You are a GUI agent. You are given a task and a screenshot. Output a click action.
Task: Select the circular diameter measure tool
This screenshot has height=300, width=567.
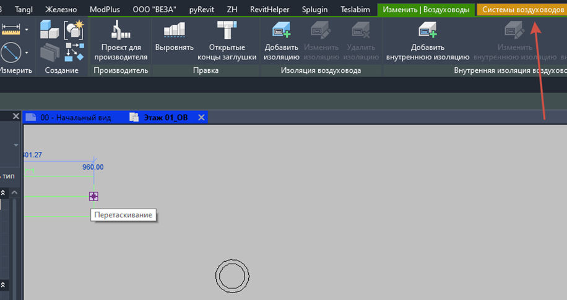tap(11, 52)
